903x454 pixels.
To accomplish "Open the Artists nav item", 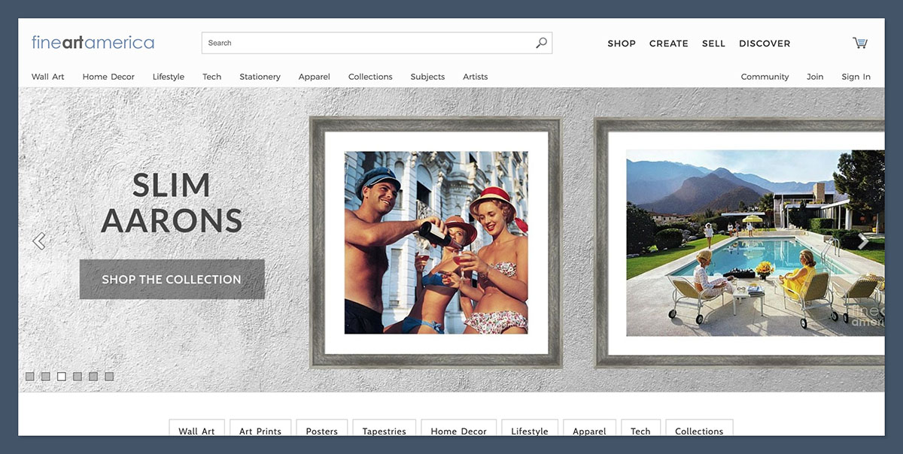I will (476, 77).
